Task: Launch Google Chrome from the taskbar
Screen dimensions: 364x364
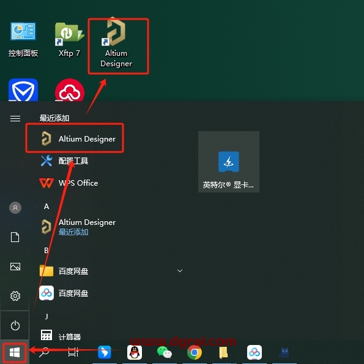Action: point(195,352)
